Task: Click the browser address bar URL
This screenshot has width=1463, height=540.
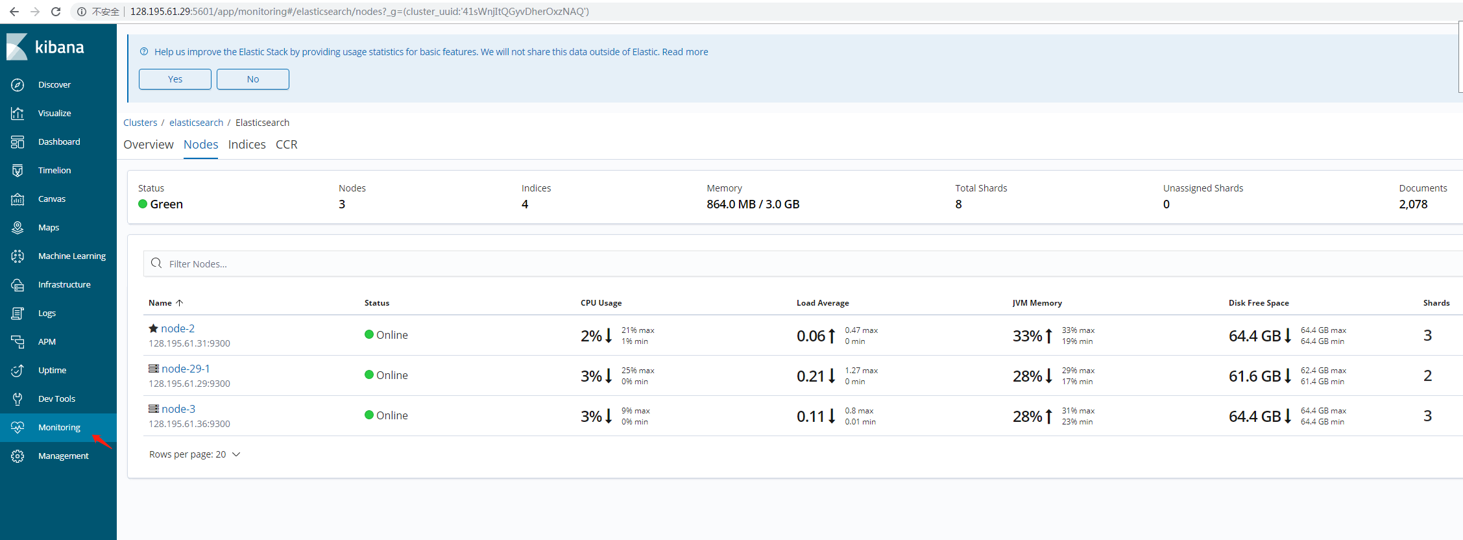Action: click(x=359, y=12)
